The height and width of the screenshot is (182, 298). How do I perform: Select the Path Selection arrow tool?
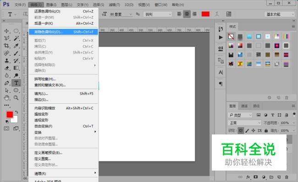pos(7,90)
